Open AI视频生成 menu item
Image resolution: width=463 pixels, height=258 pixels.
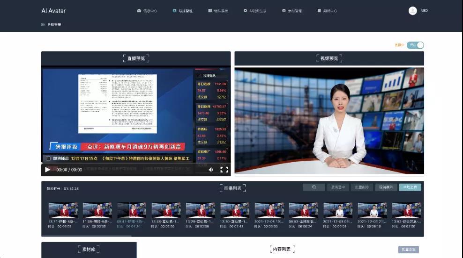(x=255, y=11)
